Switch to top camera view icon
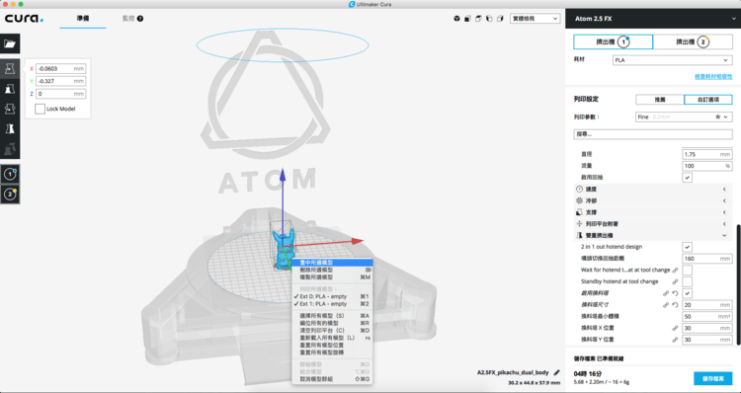741x393 pixels. pos(478,19)
